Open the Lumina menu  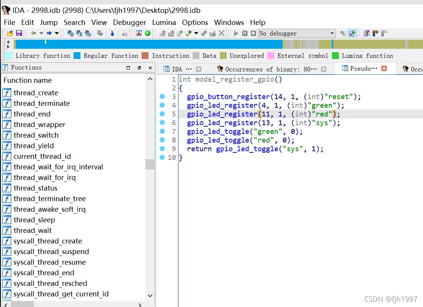(x=164, y=22)
